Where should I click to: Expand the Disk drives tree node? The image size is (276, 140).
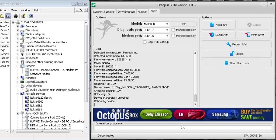click(18, 30)
